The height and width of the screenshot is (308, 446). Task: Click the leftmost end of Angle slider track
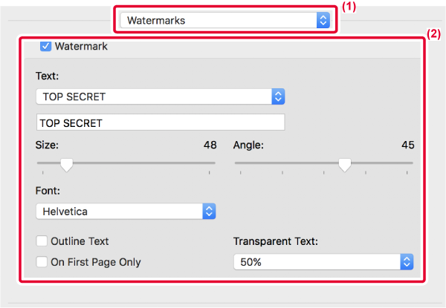coord(236,163)
